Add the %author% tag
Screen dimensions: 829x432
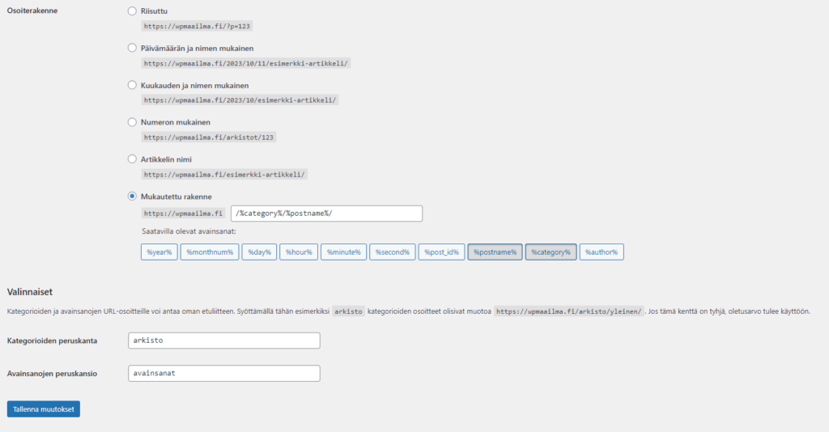click(602, 252)
